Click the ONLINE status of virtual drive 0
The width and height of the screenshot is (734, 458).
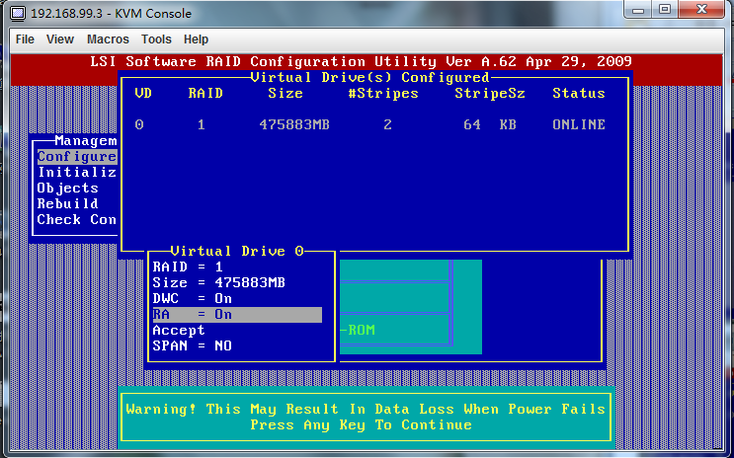tap(579, 125)
